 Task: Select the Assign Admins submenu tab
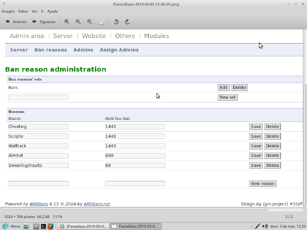(119, 50)
